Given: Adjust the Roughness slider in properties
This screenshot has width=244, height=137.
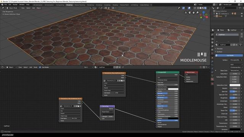Looking at the screenshot, I should (x=235, y=98).
